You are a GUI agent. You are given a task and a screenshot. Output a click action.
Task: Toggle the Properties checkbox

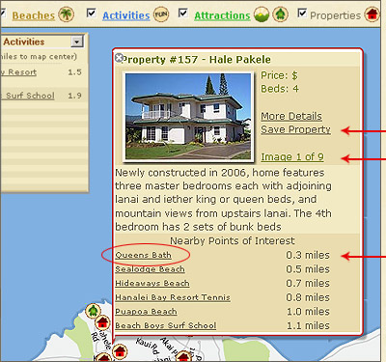click(302, 13)
